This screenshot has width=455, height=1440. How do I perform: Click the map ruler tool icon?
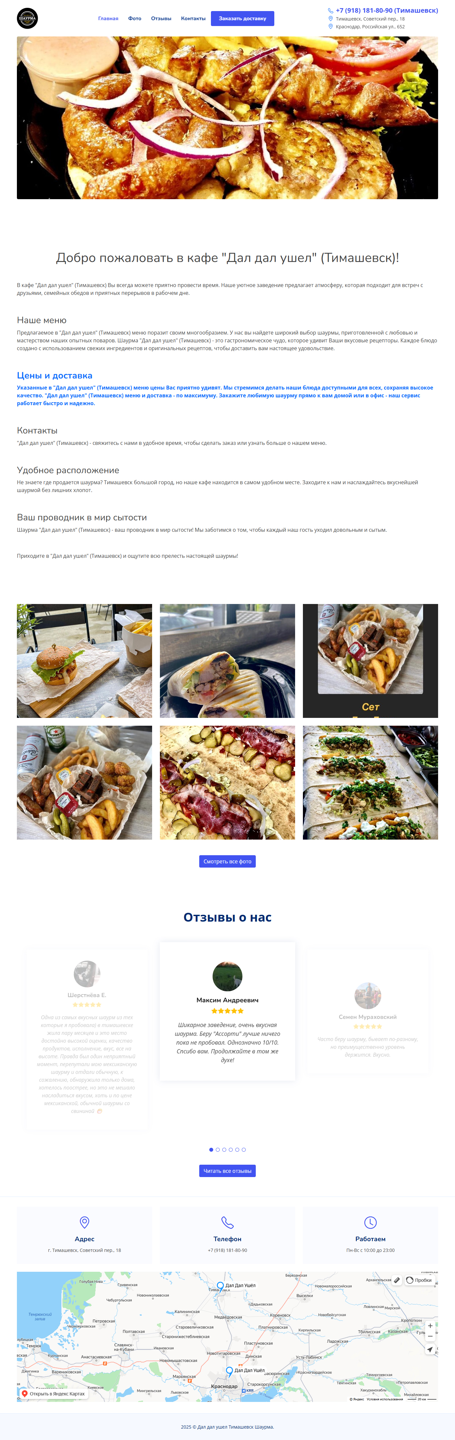click(x=396, y=1280)
